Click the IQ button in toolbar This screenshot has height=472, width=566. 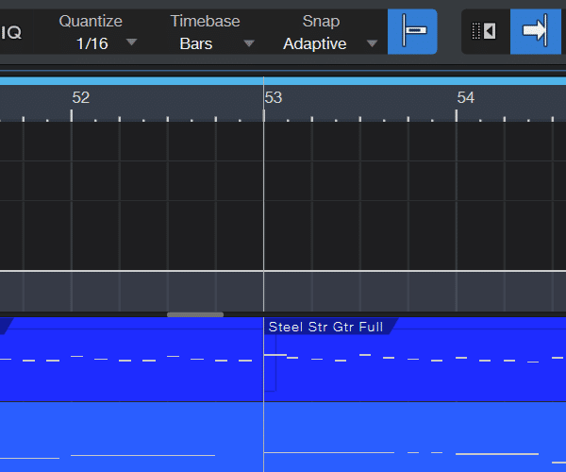tap(10, 32)
